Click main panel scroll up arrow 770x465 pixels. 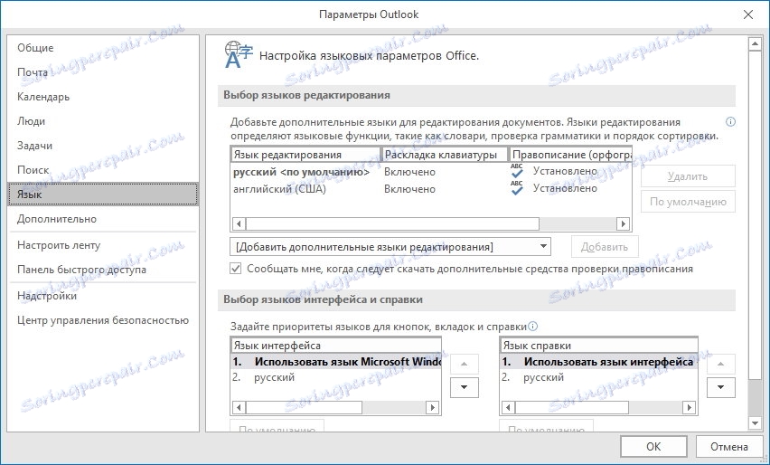[x=755, y=43]
